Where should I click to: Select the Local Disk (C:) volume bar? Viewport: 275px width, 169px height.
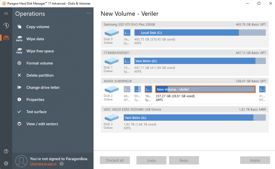200,33
